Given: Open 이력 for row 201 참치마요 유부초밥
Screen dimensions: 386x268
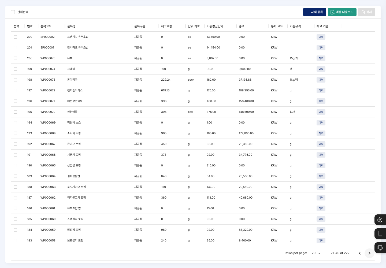Looking at the screenshot, I should coord(321,48).
